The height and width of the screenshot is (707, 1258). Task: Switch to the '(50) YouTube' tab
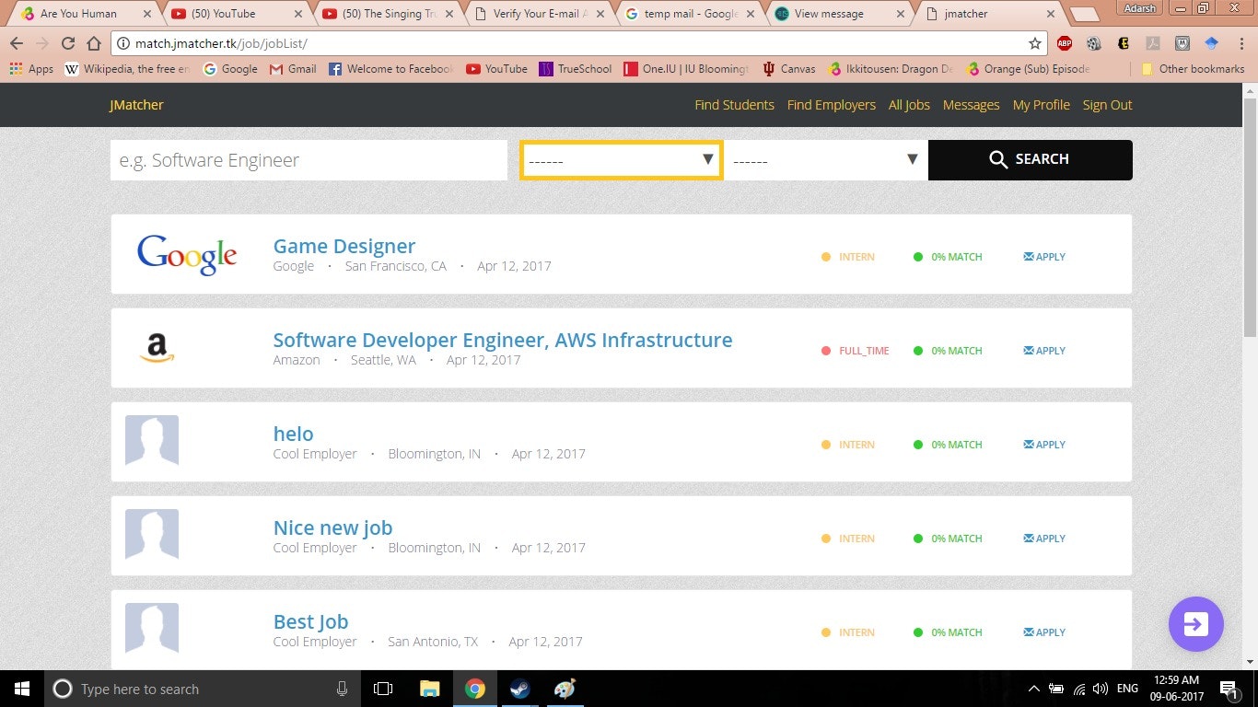pos(236,14)
